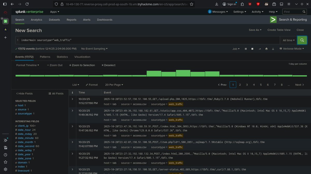Click the magnifier in the Find box

click(304, 12)
